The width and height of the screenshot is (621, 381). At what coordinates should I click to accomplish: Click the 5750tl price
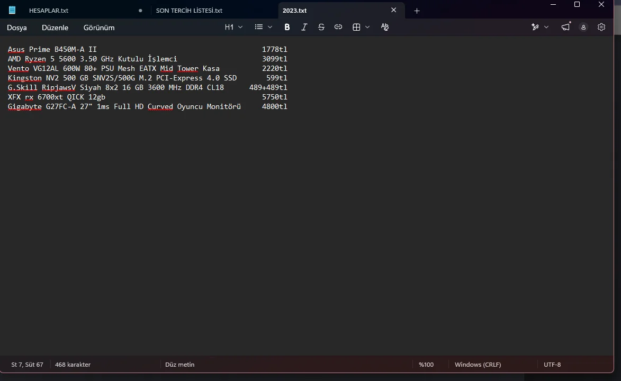pos(274,97)
